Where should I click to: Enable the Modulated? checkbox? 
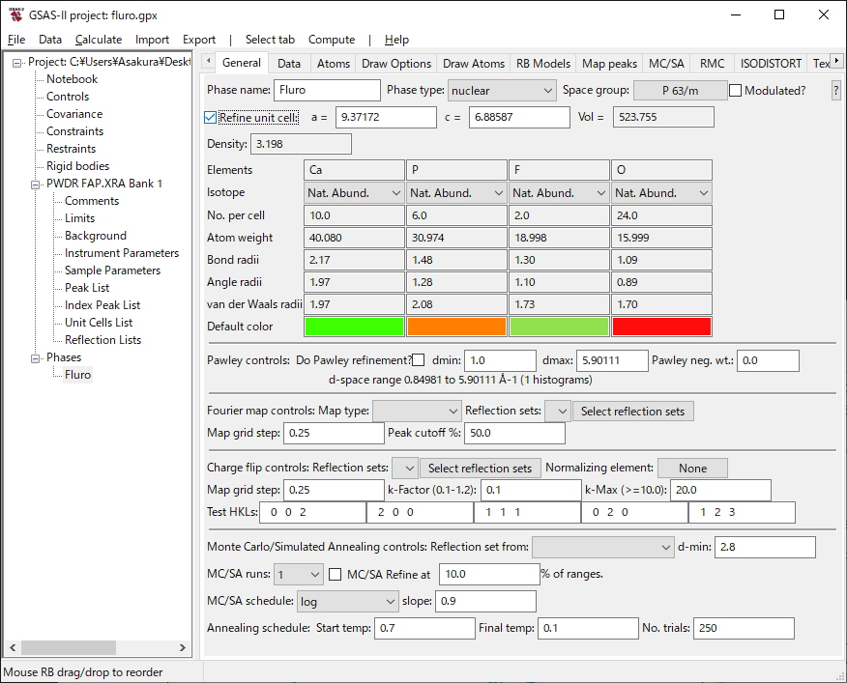[x=736, y=91]
